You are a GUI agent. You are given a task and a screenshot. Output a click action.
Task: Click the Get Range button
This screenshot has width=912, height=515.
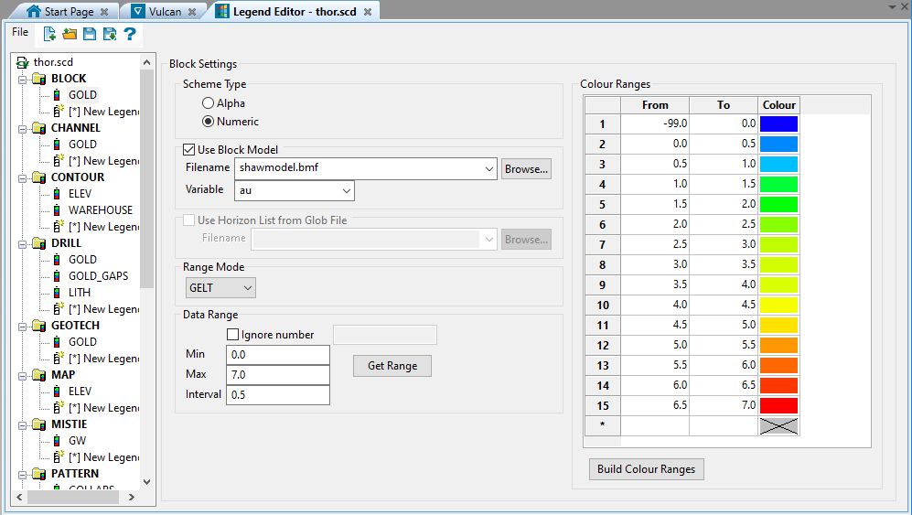[392, 366]
